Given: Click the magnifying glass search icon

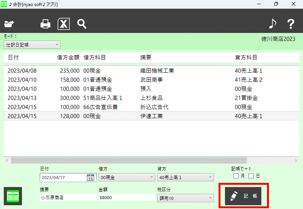Looking at the screenshot, I should coord(82,24).
